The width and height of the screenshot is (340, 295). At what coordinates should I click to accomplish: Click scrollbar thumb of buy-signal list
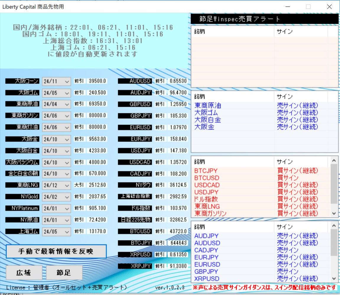[x=334, y=184]
